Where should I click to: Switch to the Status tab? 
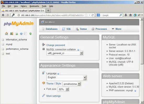(81, 29)
